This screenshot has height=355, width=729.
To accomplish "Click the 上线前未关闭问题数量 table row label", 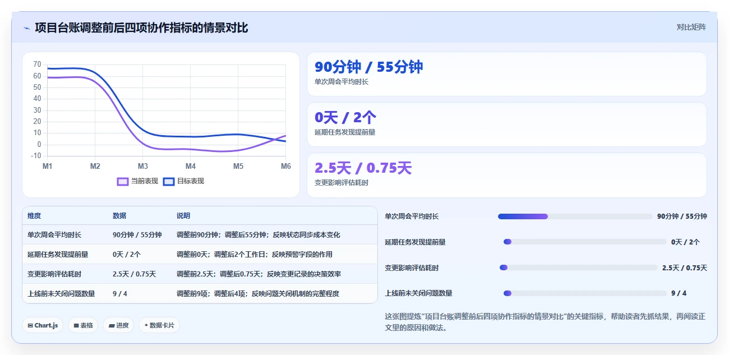I will pyautogui.click(x=61, y=293).
